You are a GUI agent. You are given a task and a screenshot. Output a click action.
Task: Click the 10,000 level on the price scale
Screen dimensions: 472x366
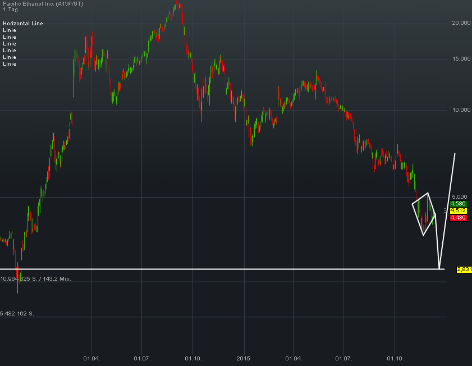click(461, 109)
